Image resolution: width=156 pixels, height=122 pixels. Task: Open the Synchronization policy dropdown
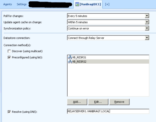pos(147,28)
